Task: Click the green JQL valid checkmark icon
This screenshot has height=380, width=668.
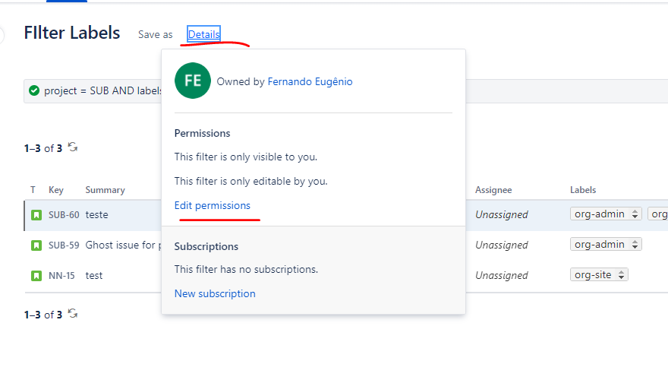Action: pyautogui.click(x=34, y=90)
